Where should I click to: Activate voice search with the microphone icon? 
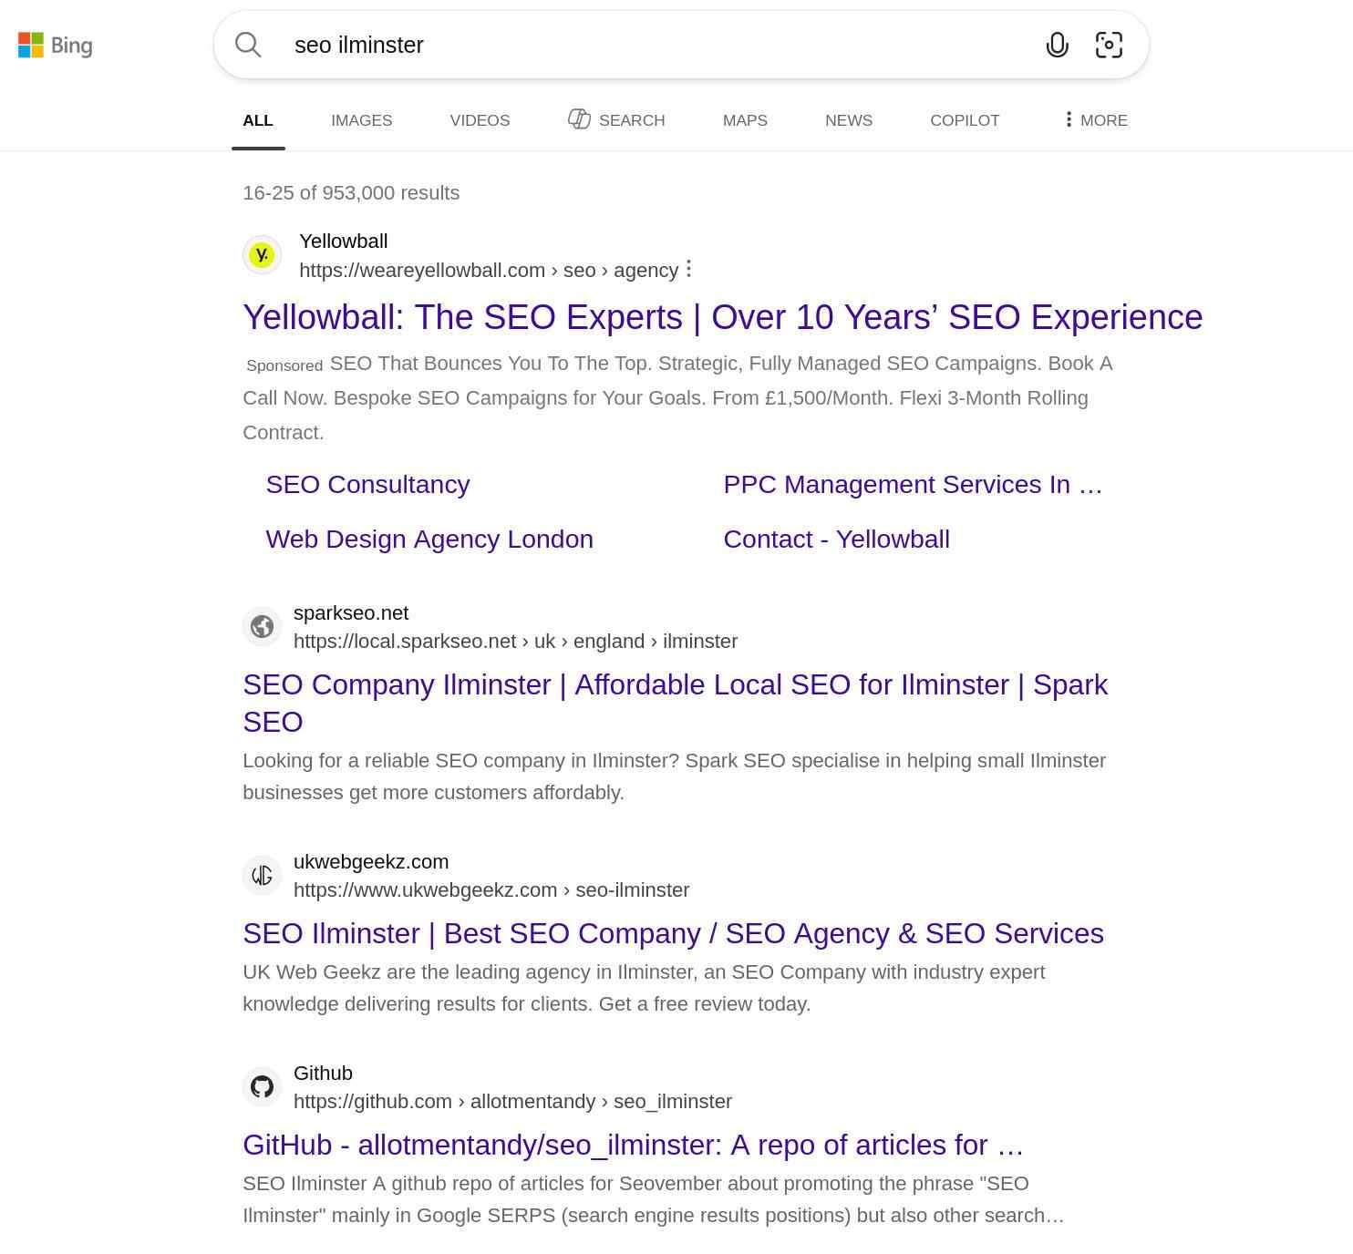coord(1058,44)
